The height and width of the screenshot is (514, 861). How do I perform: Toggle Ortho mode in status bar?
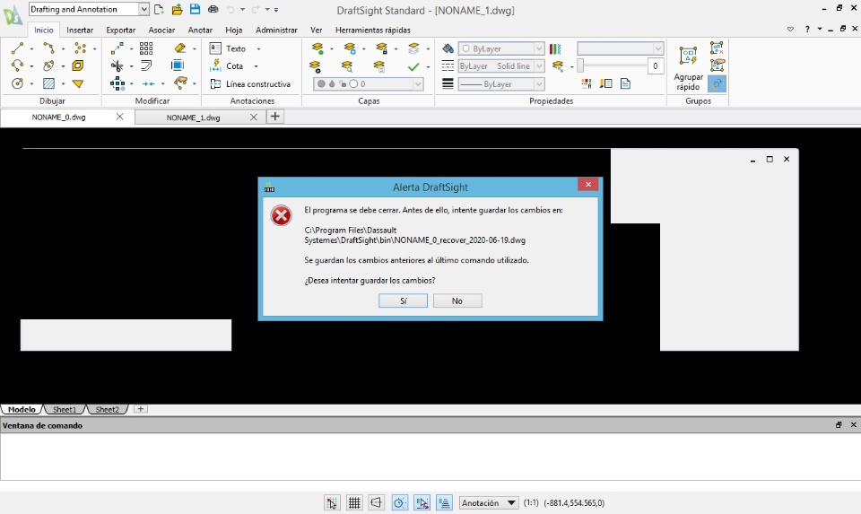click(x=376, y=502)
